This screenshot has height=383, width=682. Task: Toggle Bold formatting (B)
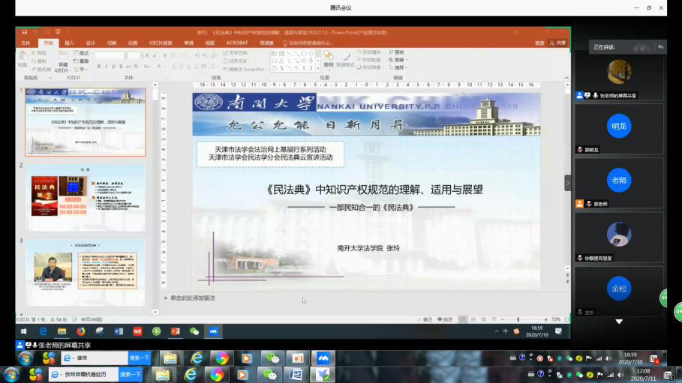tap(99, 67)
